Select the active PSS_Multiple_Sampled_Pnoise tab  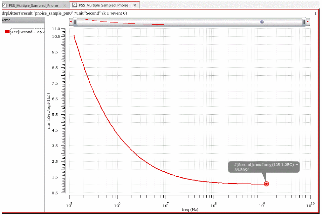point(103,5)
